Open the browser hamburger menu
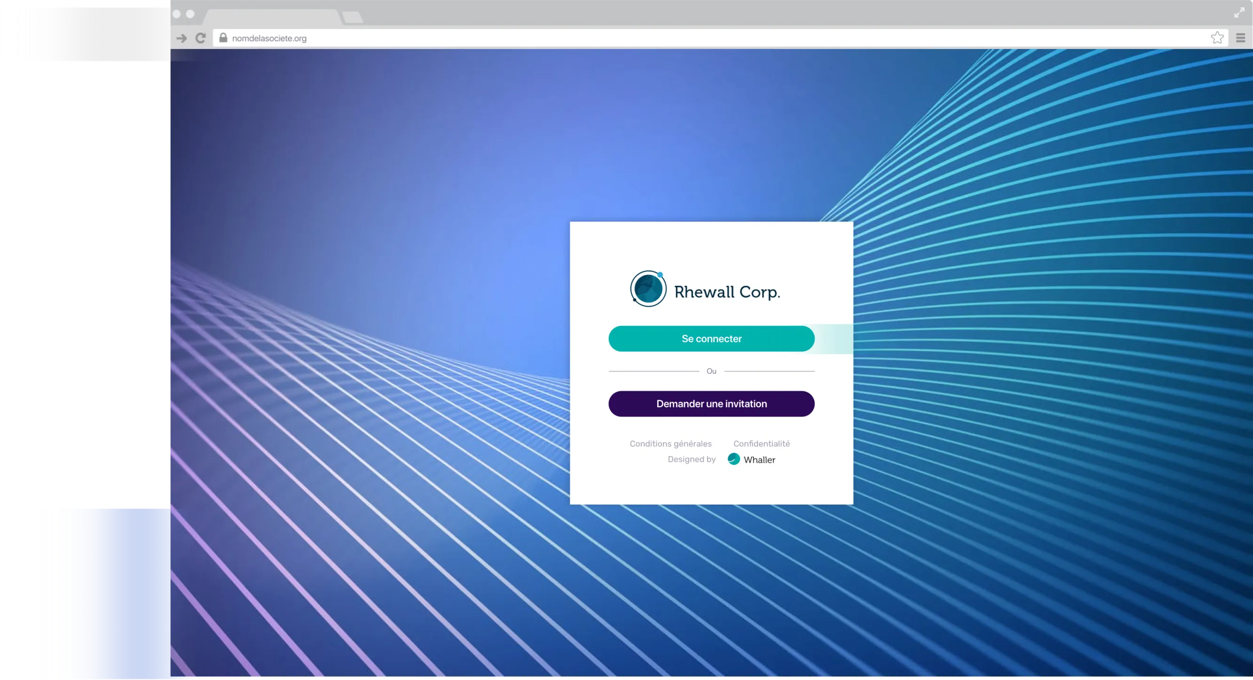 pos(1240,38)
